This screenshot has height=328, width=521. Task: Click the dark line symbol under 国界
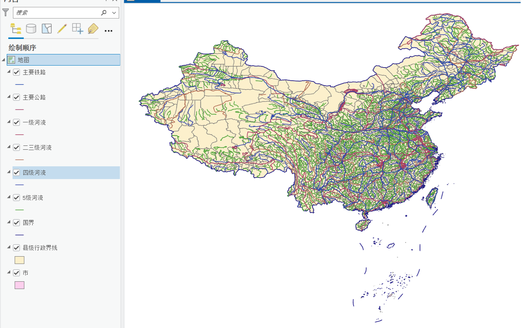pos(19,235)
